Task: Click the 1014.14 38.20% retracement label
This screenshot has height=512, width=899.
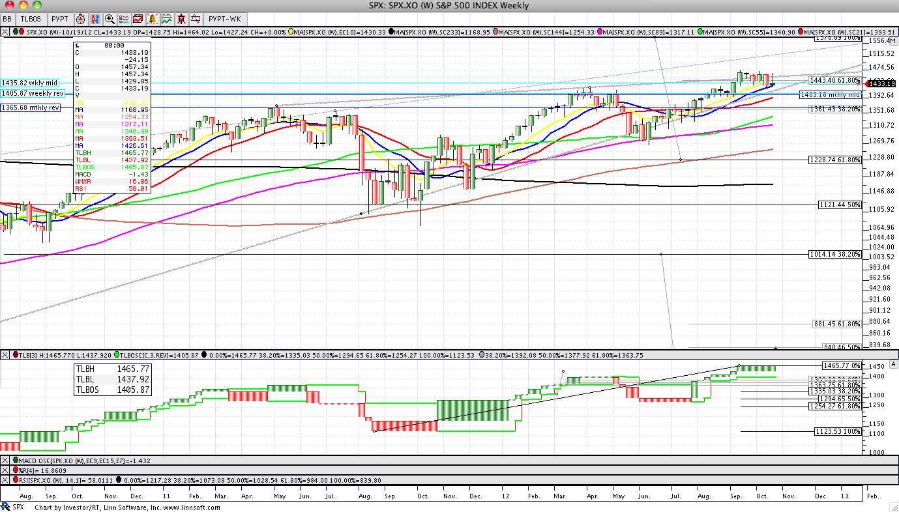Action: (x=835, y=254)
